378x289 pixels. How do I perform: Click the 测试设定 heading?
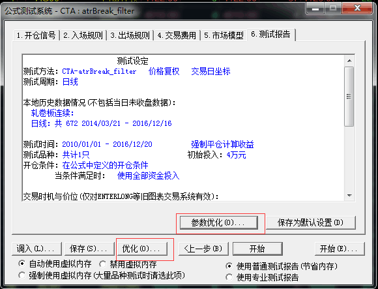(132, 61)
